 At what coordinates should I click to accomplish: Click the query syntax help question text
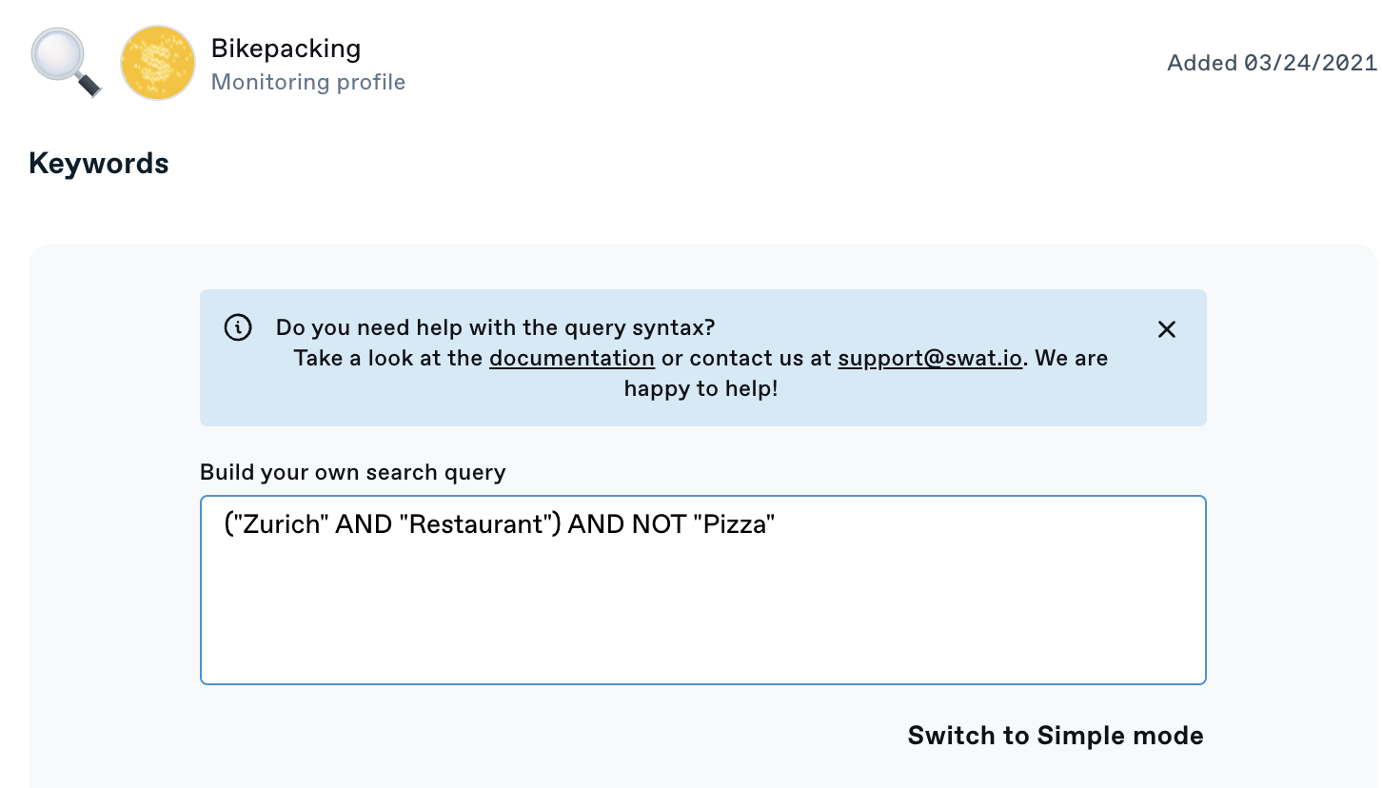click(495, 328)
